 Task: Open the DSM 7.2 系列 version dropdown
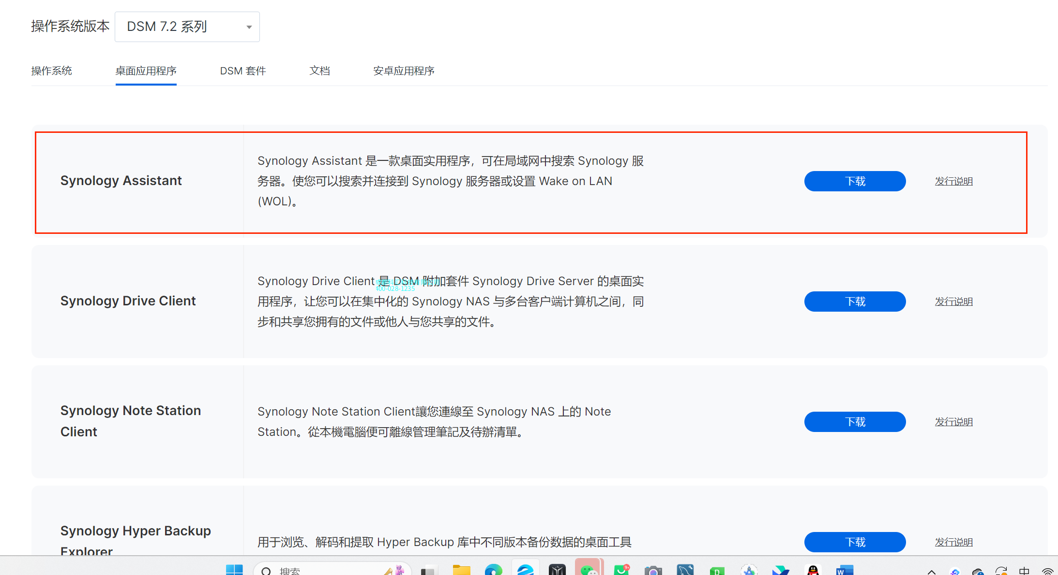click(x=187, y=27)
